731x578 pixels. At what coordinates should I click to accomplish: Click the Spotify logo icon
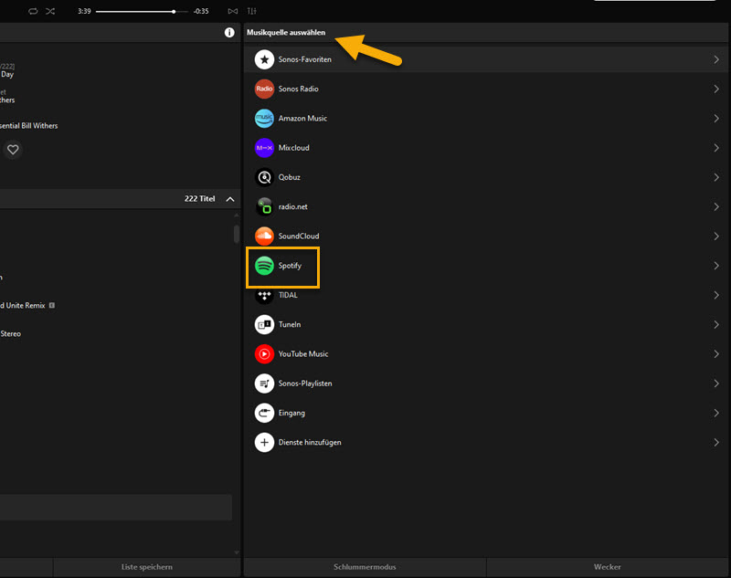[x=264, y=266]
